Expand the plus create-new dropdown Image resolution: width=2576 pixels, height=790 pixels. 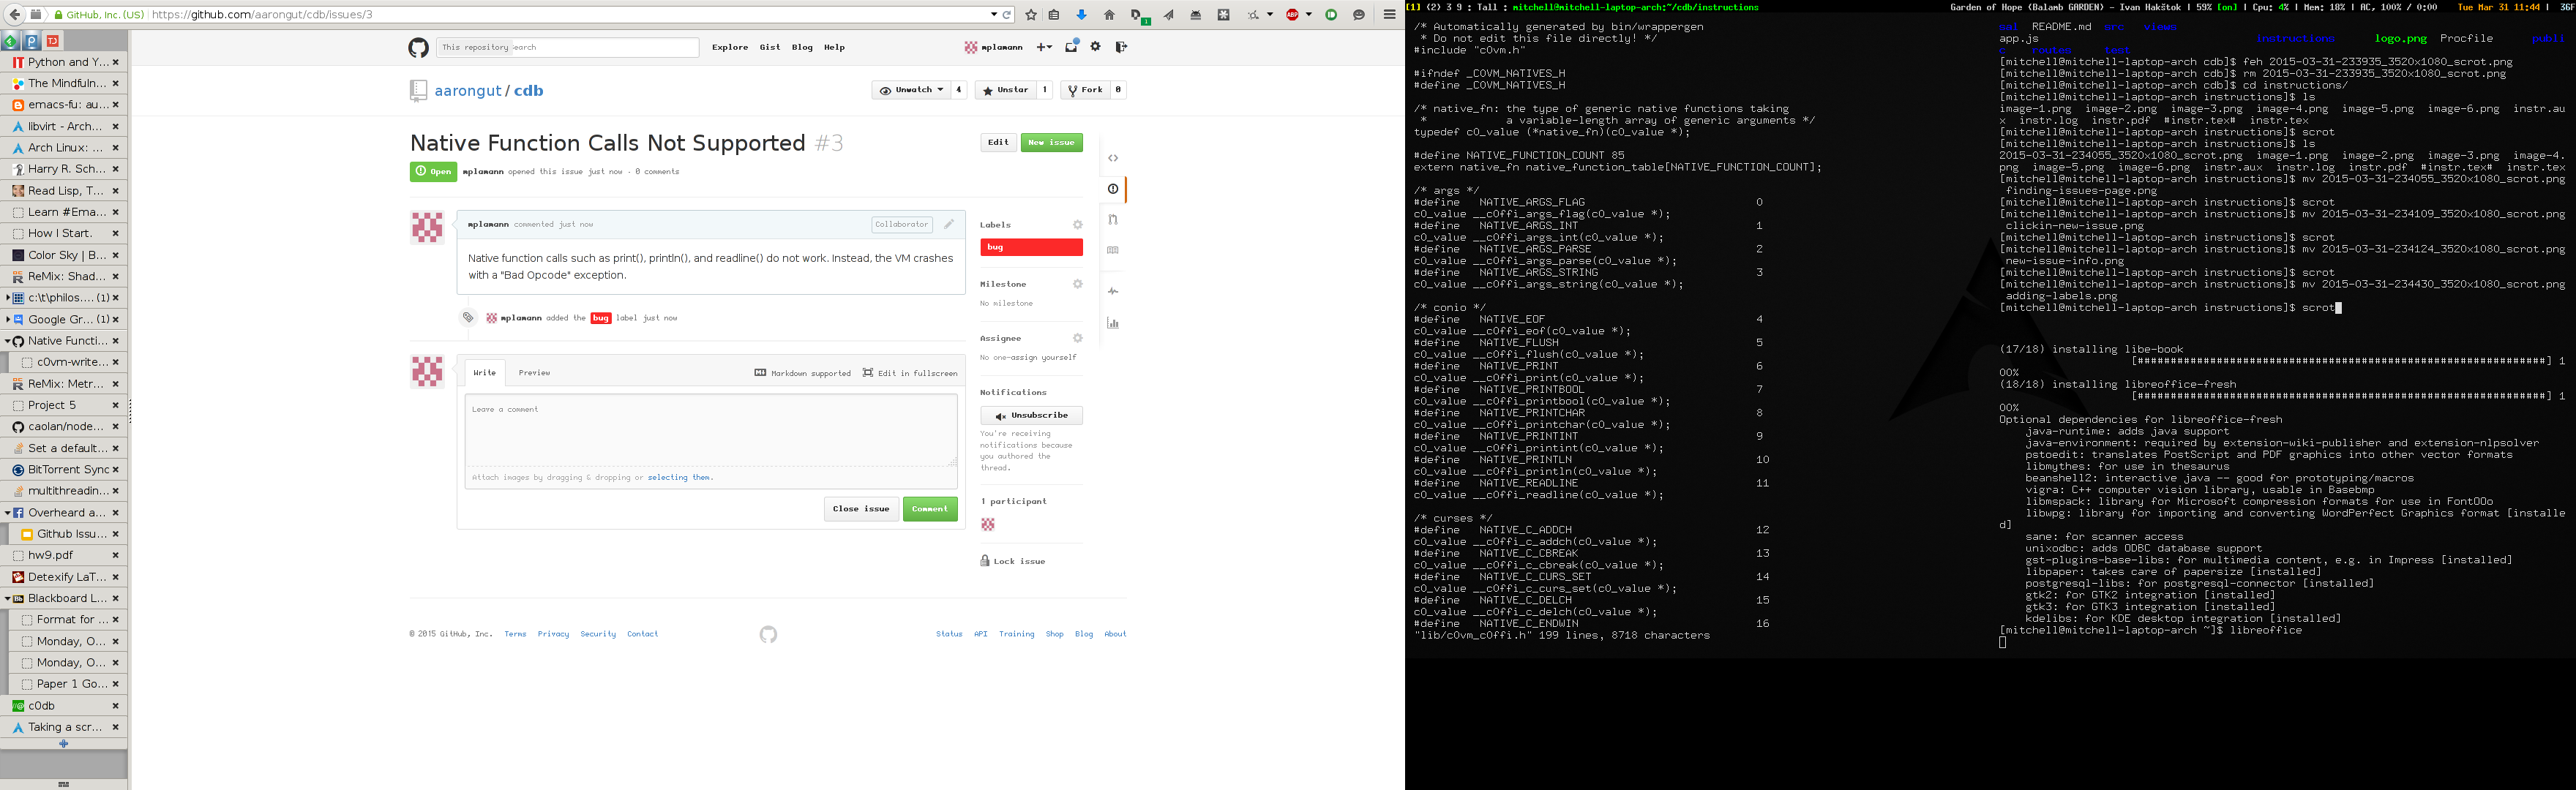point(1044,47)
